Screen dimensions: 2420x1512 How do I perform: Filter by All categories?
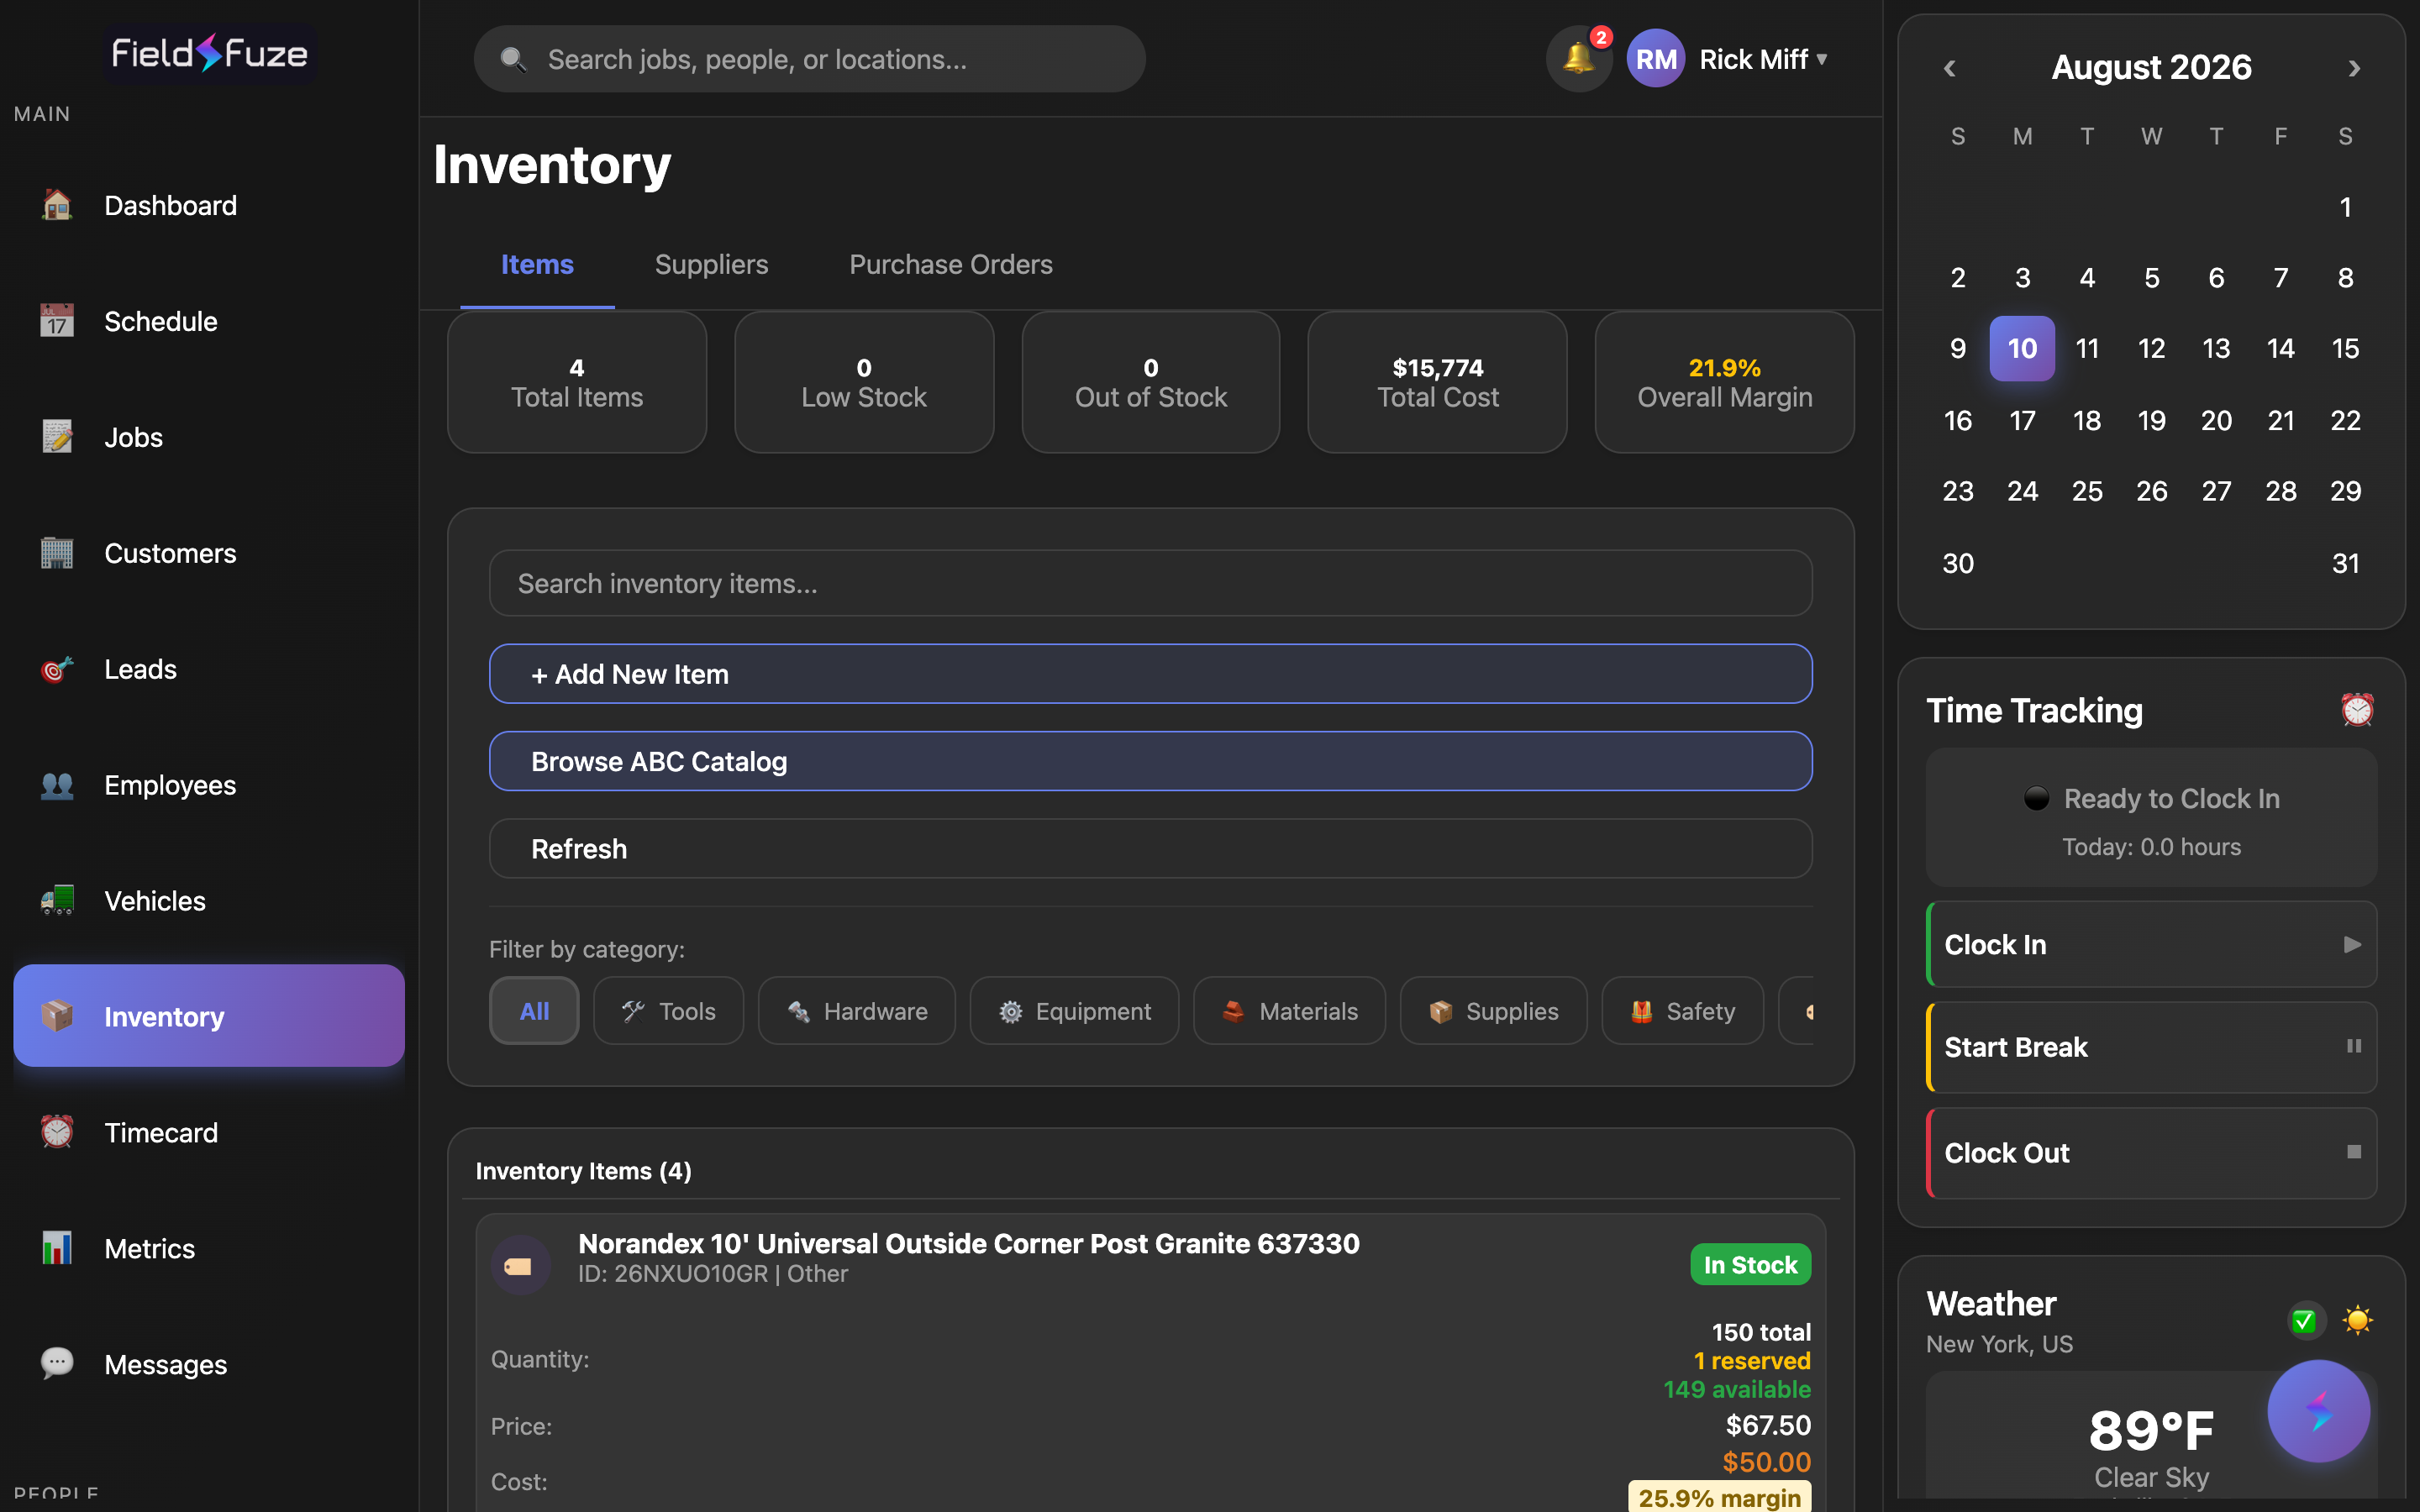[x=534, y=1011]
